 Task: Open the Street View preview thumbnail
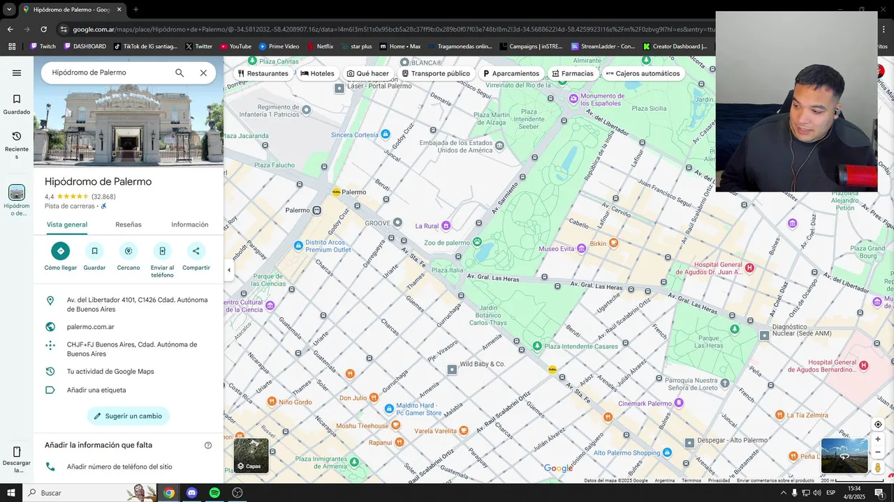coord(844,456)
